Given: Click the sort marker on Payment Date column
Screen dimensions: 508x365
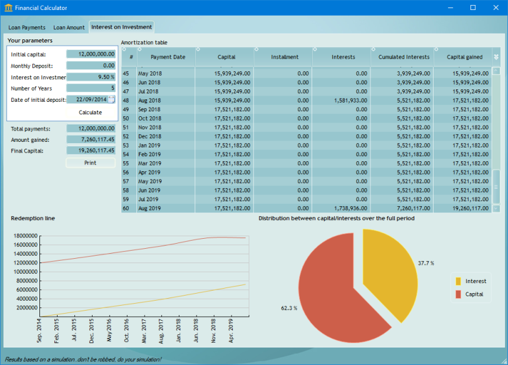Looking at the screenshot, I should [x=140, y=49].
